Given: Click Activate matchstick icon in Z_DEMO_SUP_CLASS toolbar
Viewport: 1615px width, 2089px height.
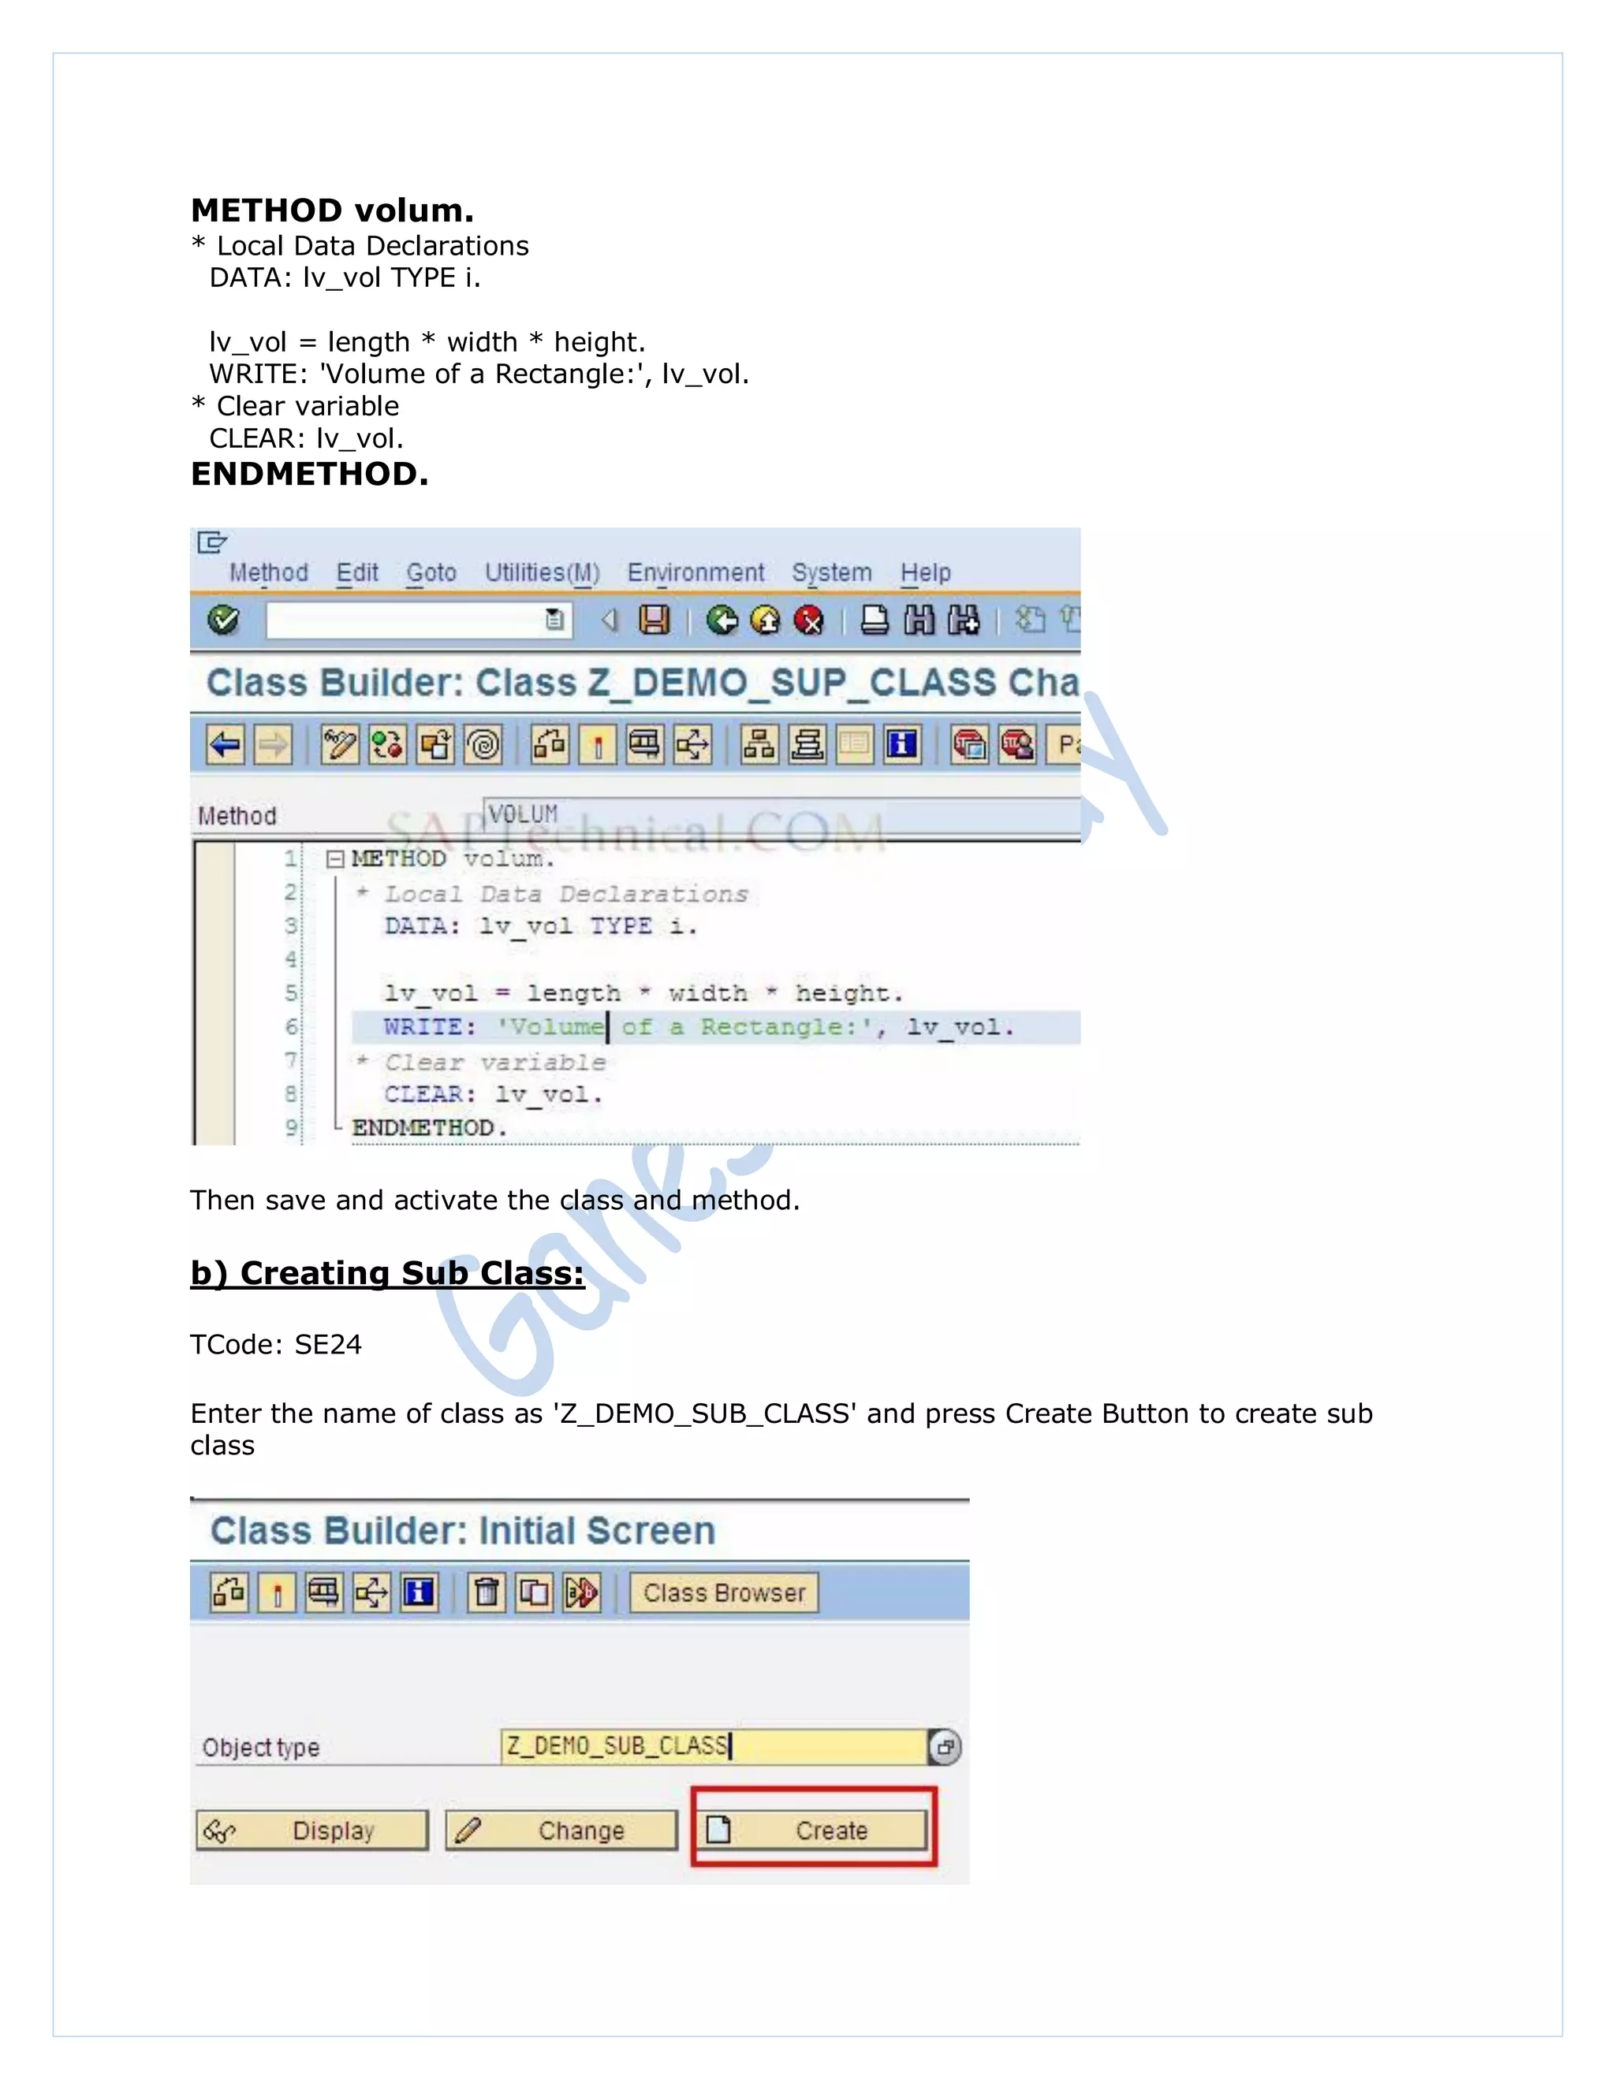Looking at the screenshot, I should tap(598, 744).
